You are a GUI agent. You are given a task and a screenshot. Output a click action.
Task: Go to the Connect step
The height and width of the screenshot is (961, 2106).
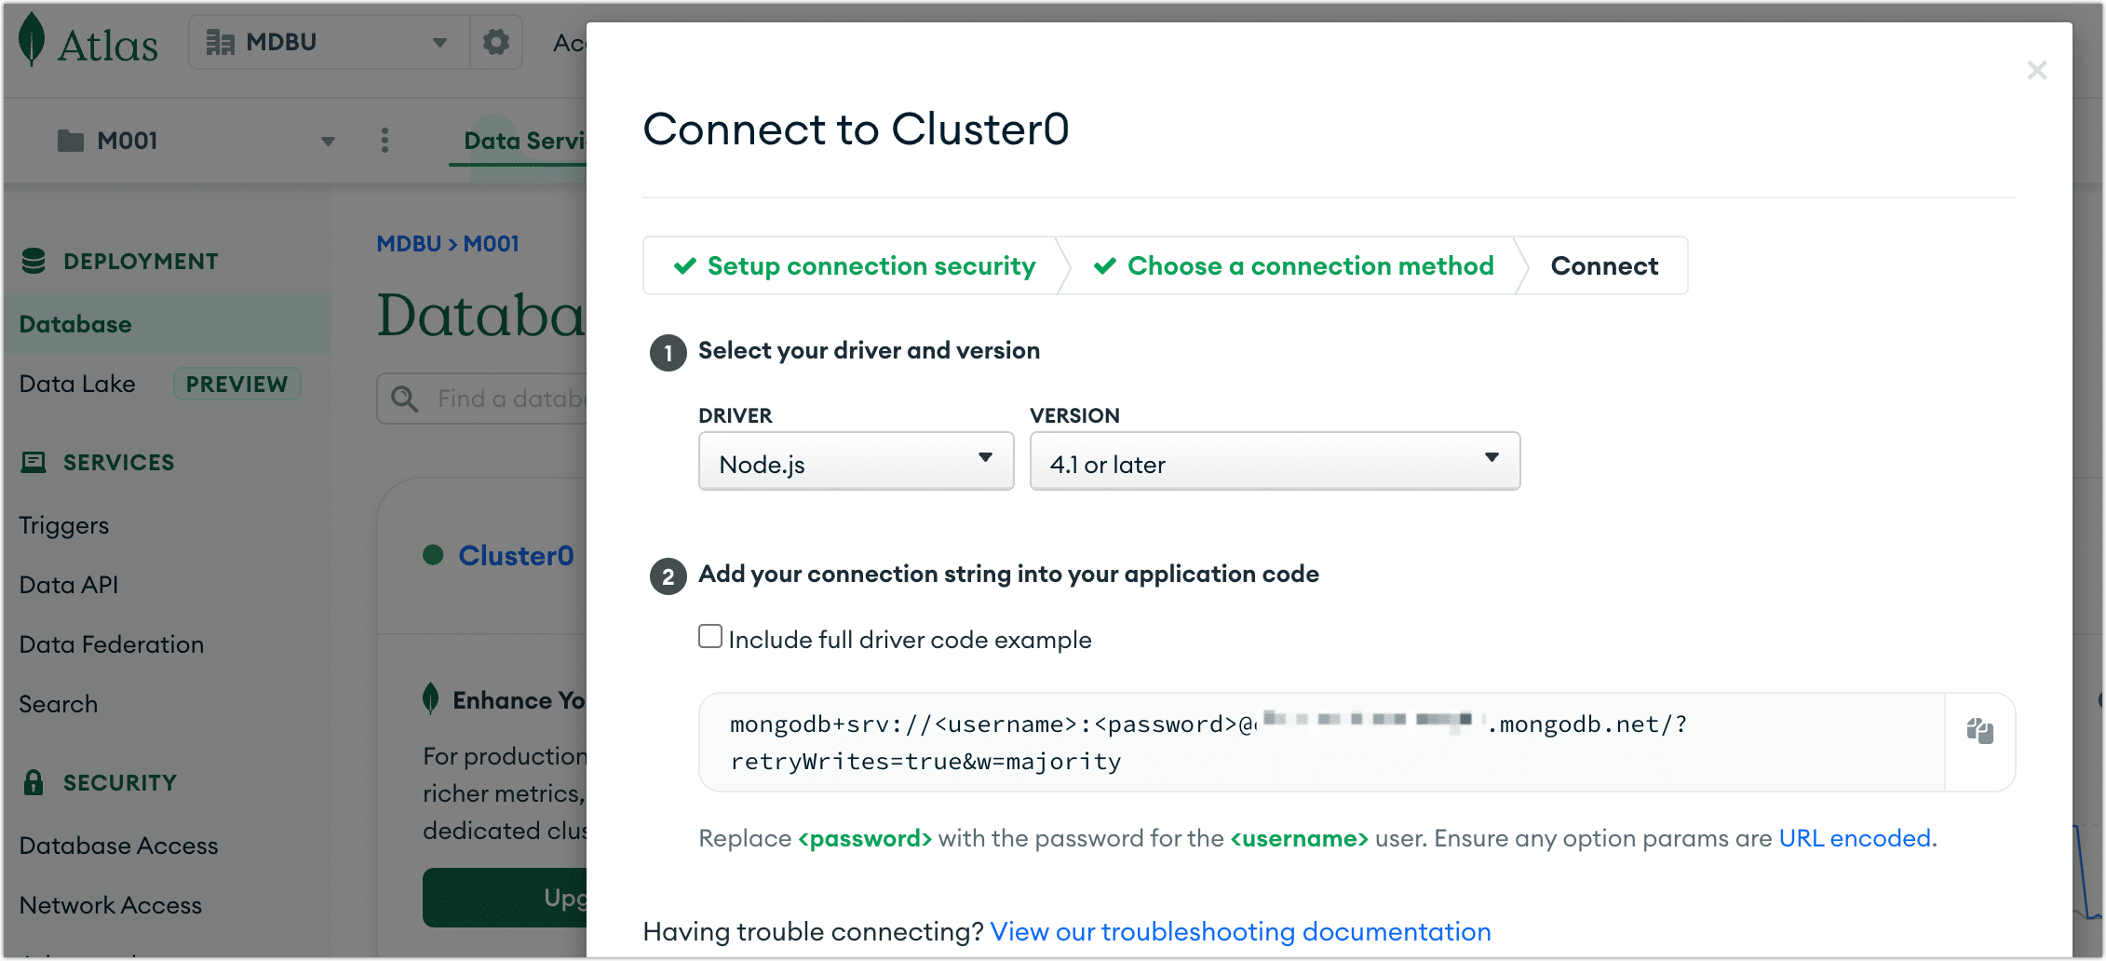click(1604, 265)
